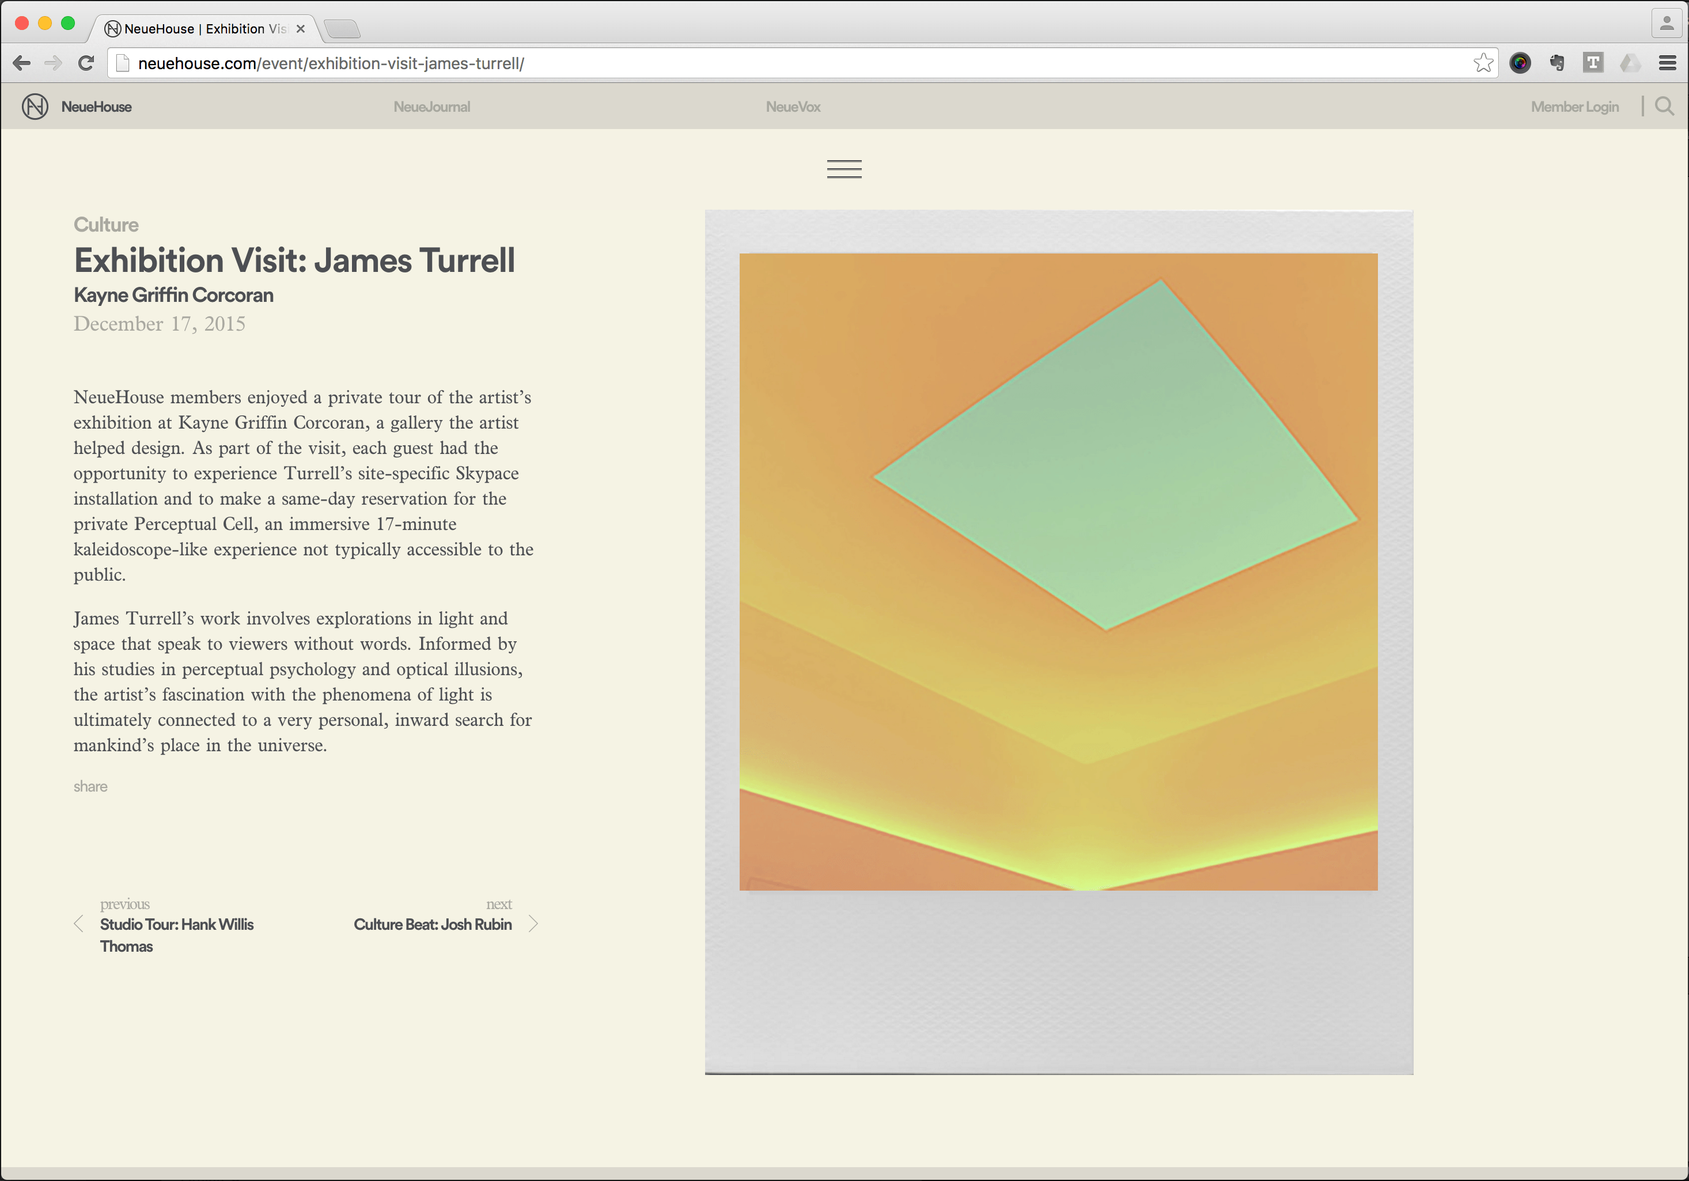Click the yellow macOS minimize button
Screen dimensions: 1689x1181
pyautogui.click(x=45, y=23)
